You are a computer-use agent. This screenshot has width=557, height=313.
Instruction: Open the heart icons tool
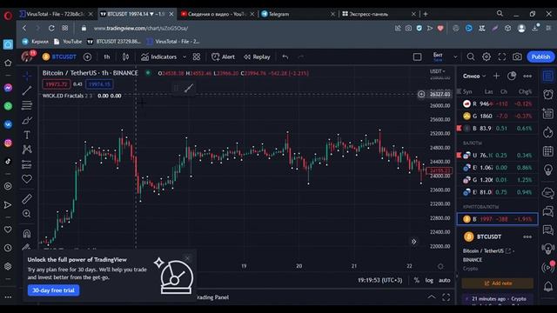[x=27, y=179]
